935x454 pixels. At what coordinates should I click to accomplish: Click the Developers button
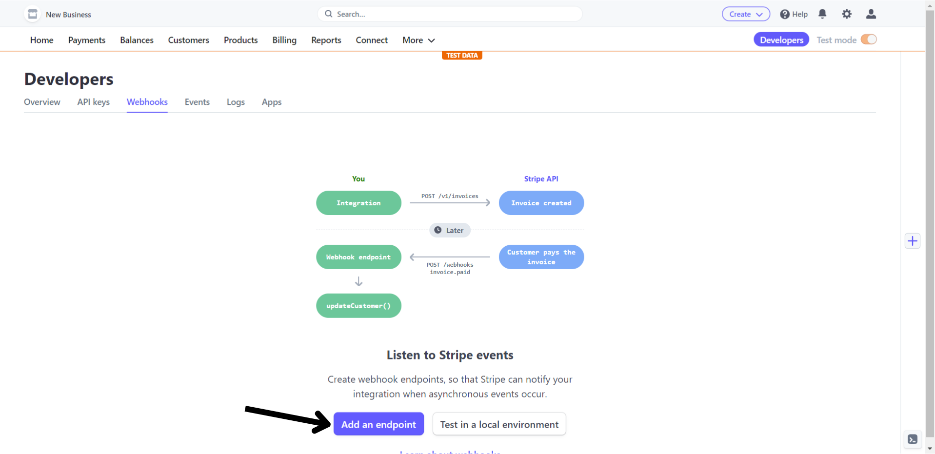(781, 39)
